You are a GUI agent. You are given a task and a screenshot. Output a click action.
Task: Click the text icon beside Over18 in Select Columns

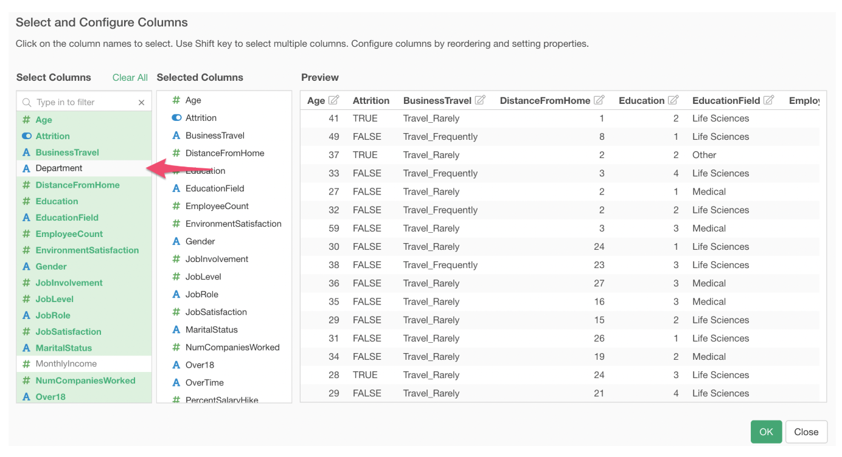coord(27,397)
